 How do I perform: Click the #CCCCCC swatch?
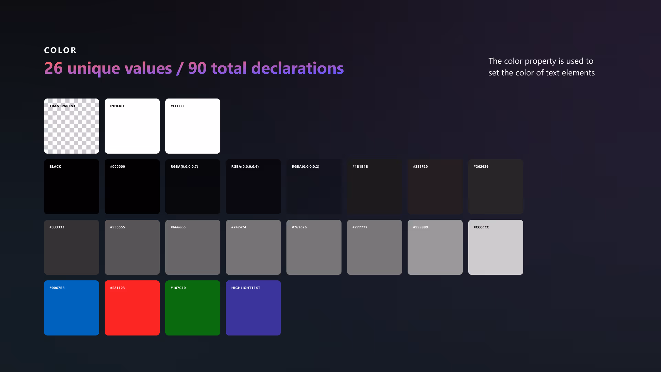point(495,247)
